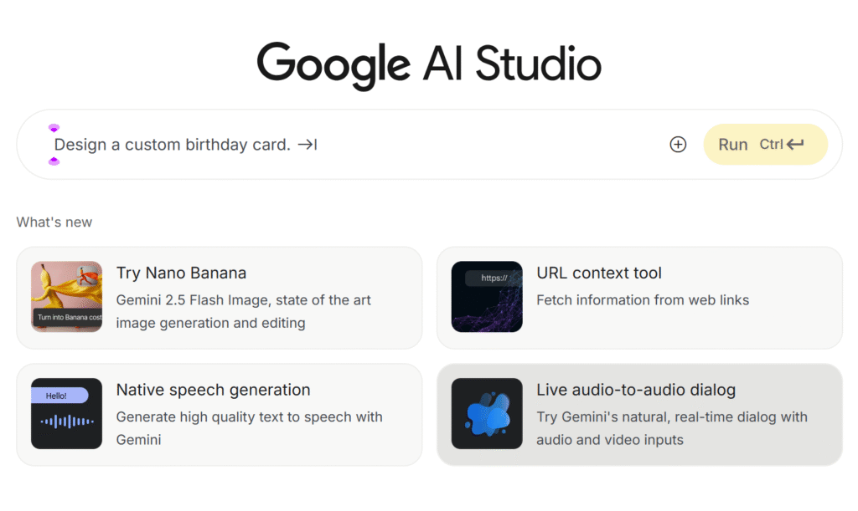858x511 pixels.
Task: Open the Try Nano Banana title
Action: tap(181, 273)
